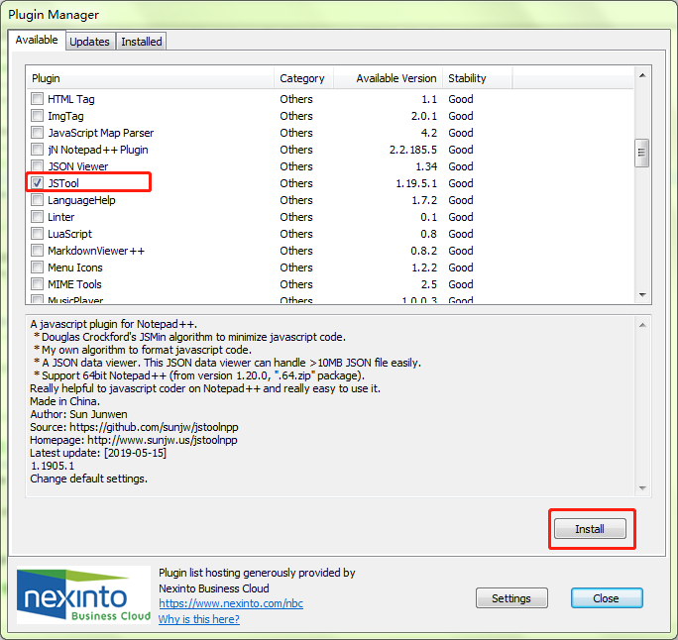Enable the MIME Tools checkbox
678x640 pixels.
[38, 284]
